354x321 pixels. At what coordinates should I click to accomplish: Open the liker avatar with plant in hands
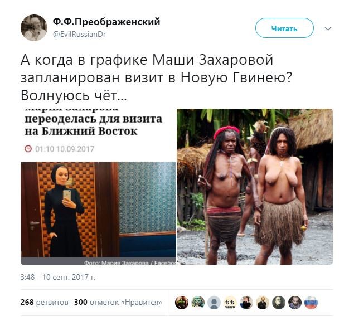tap(182, 303)
